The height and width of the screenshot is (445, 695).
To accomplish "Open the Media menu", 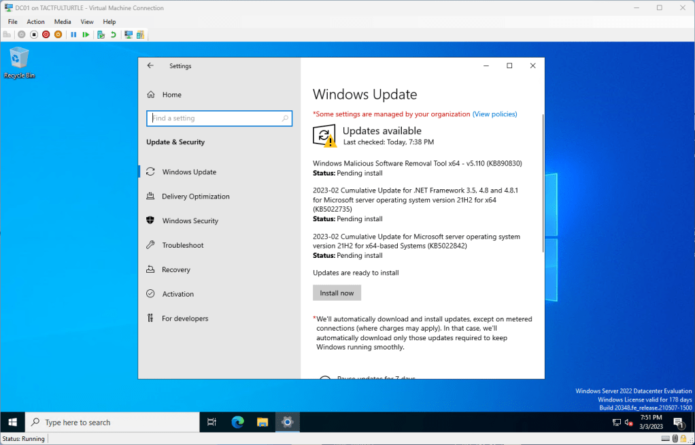I will pyautogui.click(x=63, y=22).
